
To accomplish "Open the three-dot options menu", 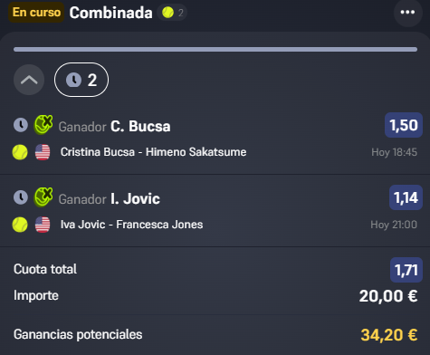I will point(407,13).
